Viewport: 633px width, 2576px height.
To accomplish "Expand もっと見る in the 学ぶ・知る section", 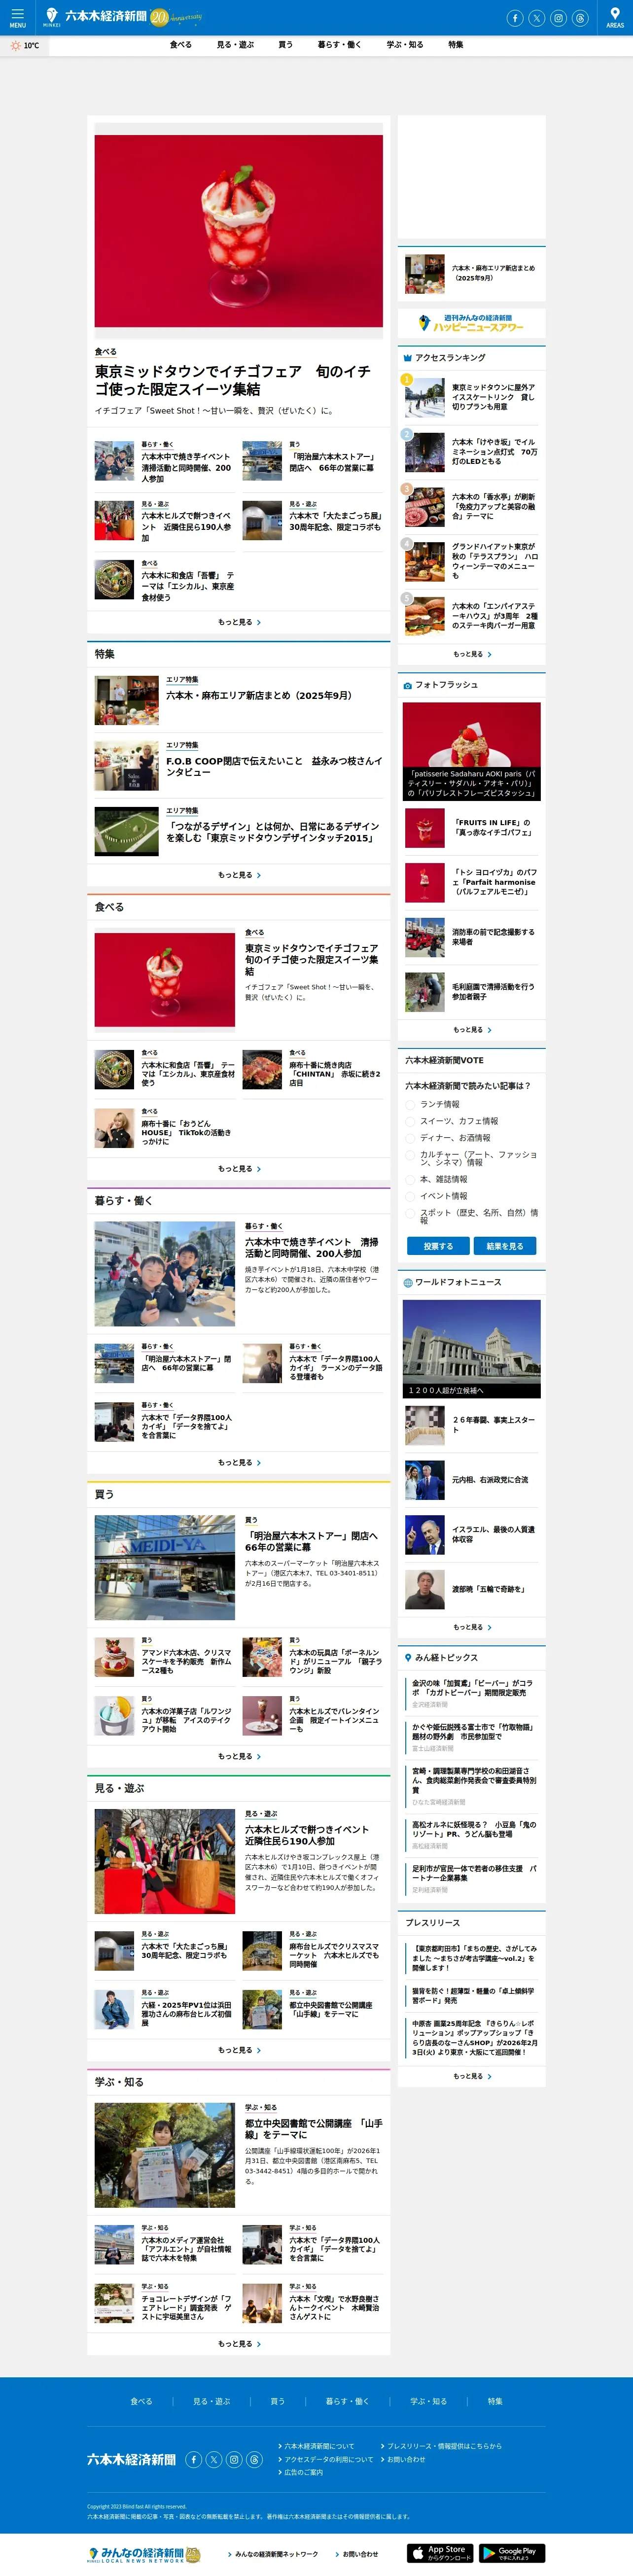I will coord(239,2344).
